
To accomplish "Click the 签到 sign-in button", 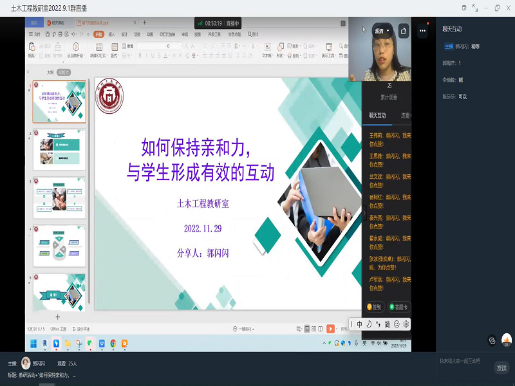I will 375,307.
